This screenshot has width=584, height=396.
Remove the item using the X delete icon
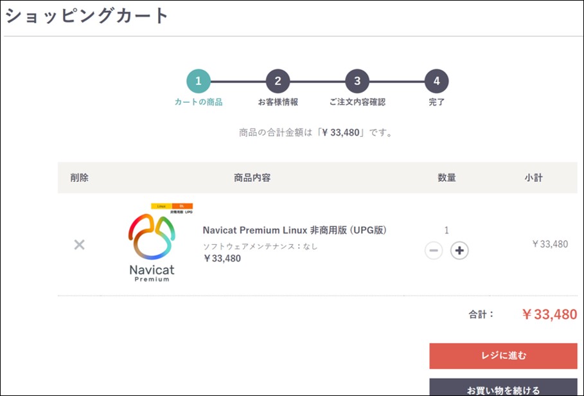click(x=78, y=244)
